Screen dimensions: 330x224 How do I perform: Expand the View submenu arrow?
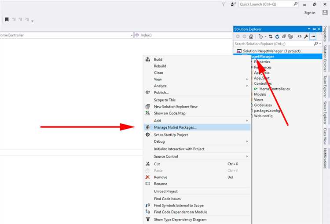[x=247, y=79]
